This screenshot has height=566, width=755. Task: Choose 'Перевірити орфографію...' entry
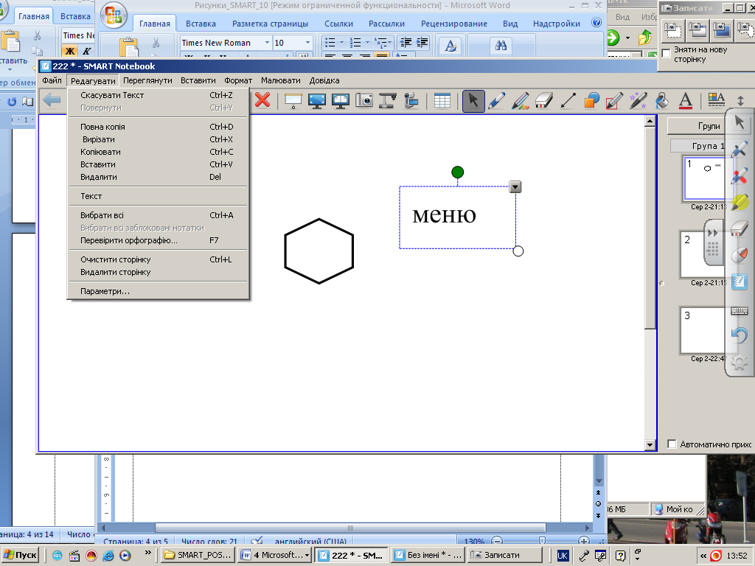point(158,241)
